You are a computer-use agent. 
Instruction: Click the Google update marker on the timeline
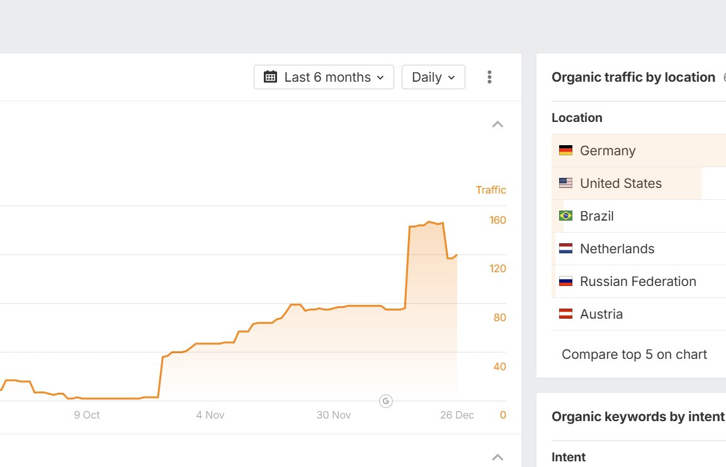386,401
